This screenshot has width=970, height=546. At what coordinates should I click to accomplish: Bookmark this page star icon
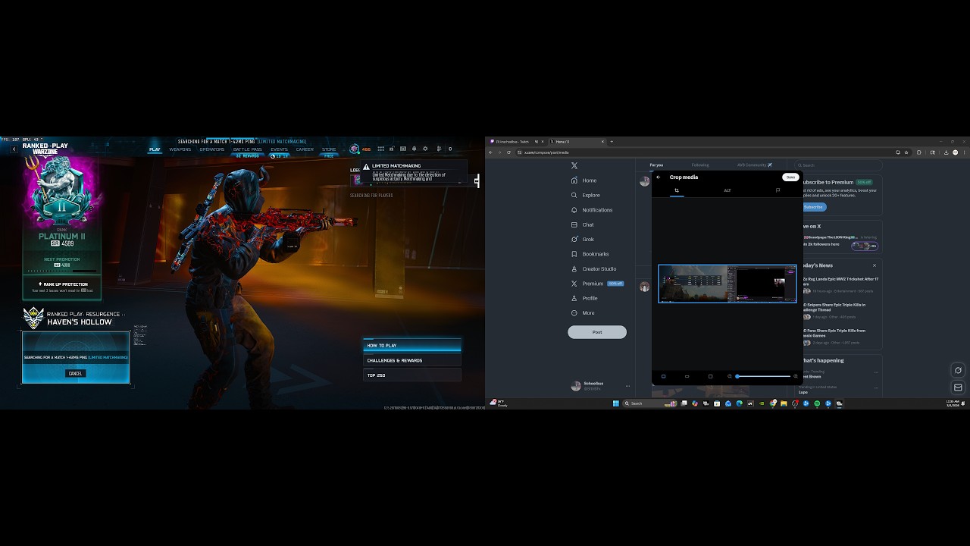tap(906, 152)
